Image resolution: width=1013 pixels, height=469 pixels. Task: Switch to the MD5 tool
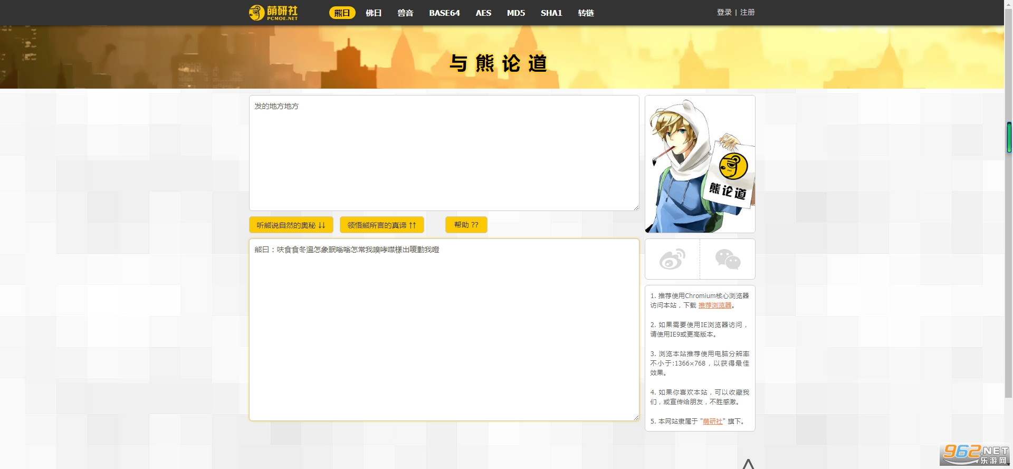(516, 13)
